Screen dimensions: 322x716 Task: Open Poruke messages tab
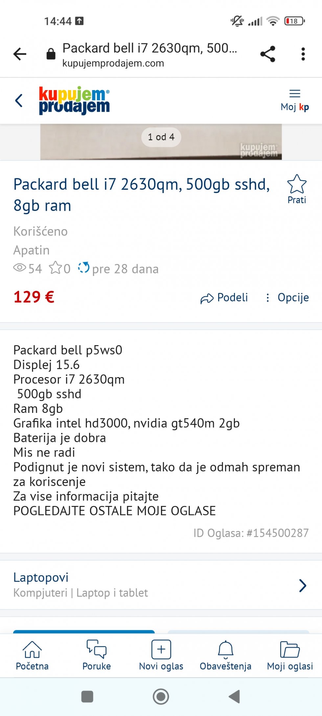tap(97, 656)
